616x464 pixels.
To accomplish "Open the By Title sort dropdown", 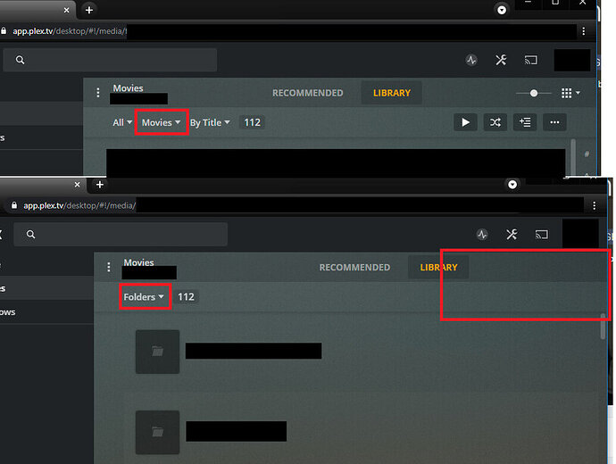I will point(210,122).
